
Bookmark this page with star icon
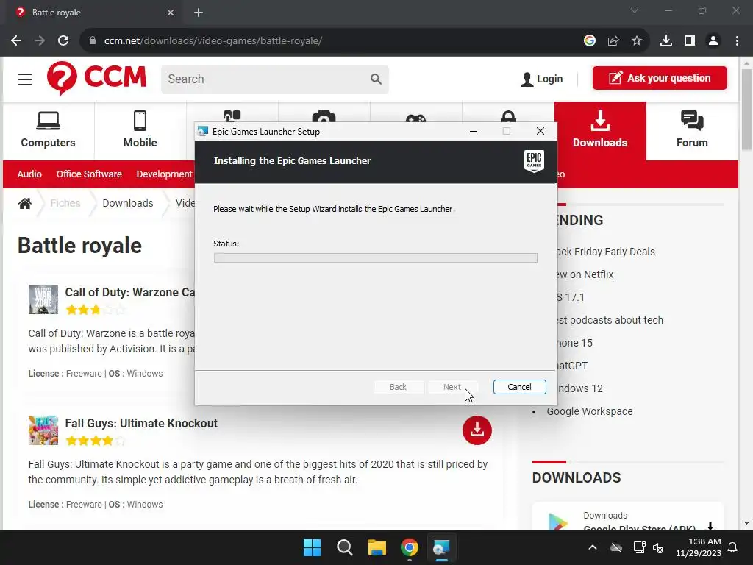(637, 41)
